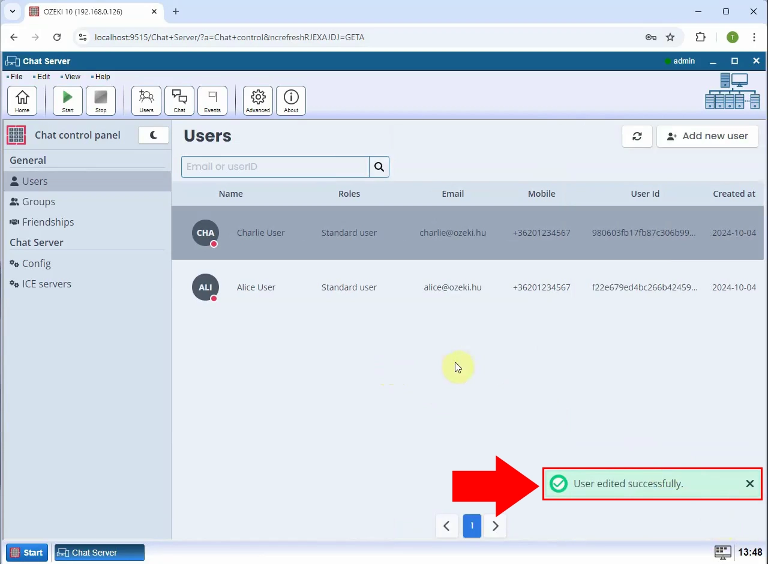Click the browser reload button
This screenshot has width=768, height=564.
[57, 37]
